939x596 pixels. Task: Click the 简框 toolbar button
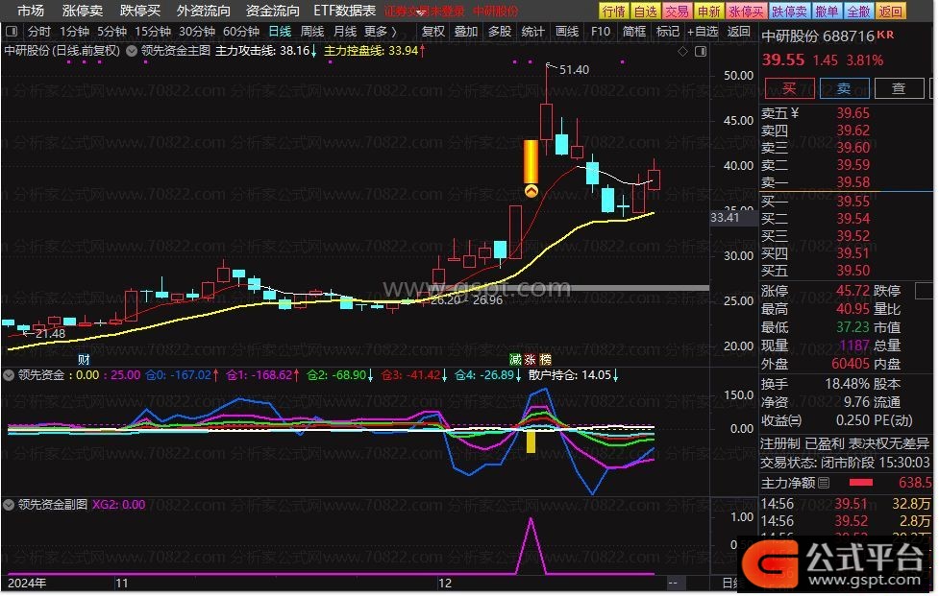click(634, 31)
